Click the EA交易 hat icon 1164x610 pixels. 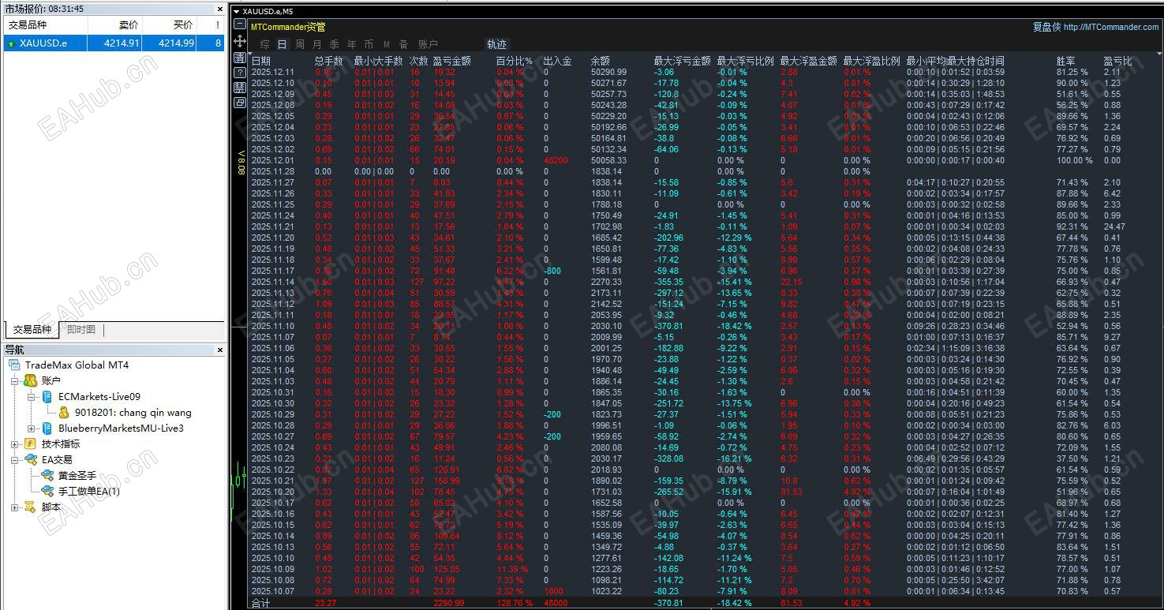[x=31, y=460]
